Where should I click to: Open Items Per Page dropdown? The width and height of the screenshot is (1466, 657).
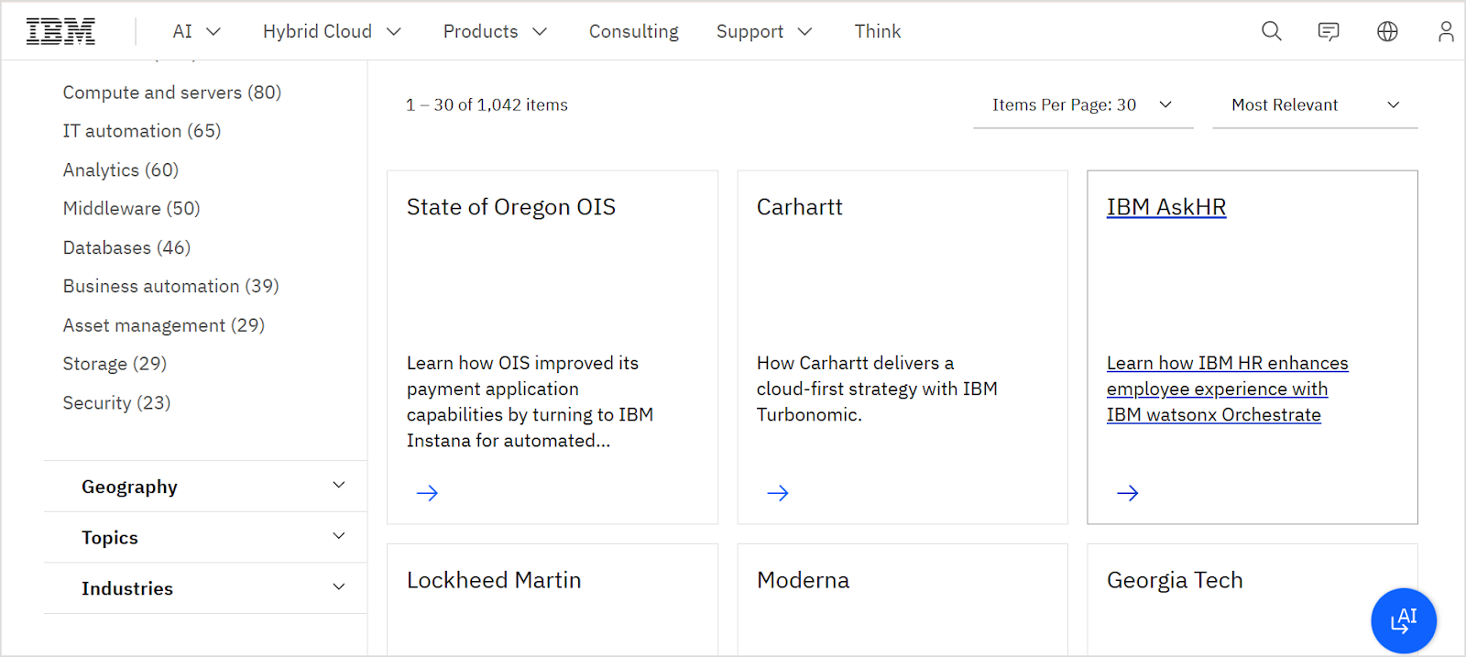click(1083, 104)
